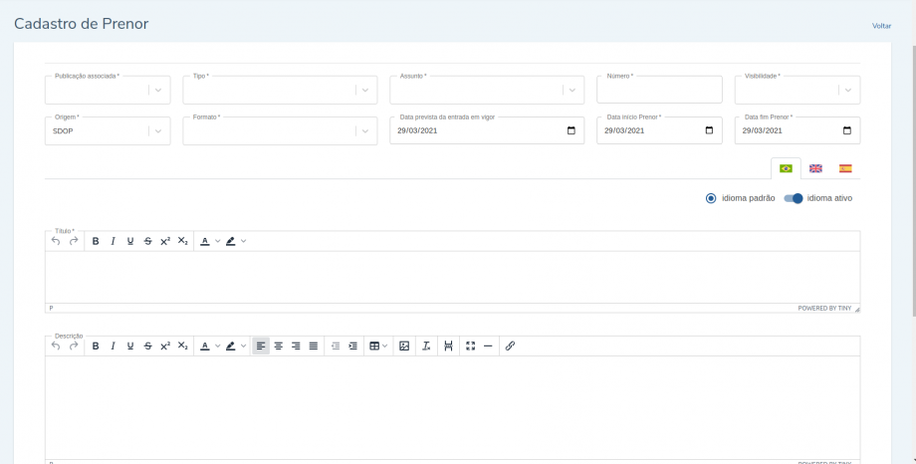Viewport: 916px width, 464px height.
Task: Click the Voltar link
Action: tap(881, 26)
